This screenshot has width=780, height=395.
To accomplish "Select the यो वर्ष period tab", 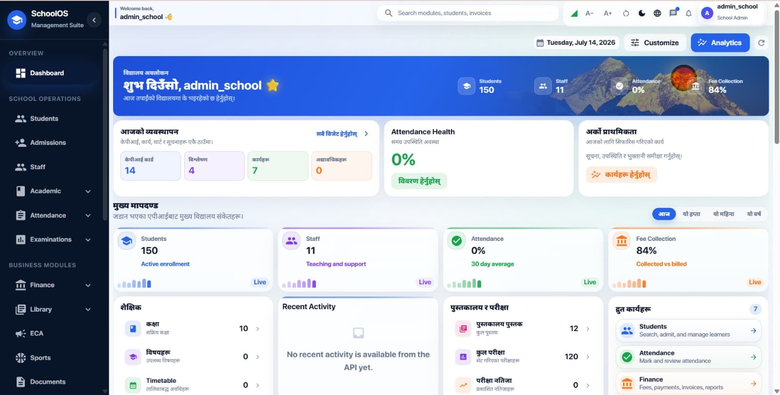I will (754, 214).
